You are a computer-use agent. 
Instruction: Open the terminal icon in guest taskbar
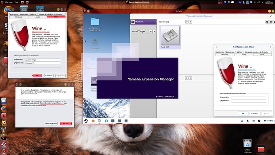point(113,121)
